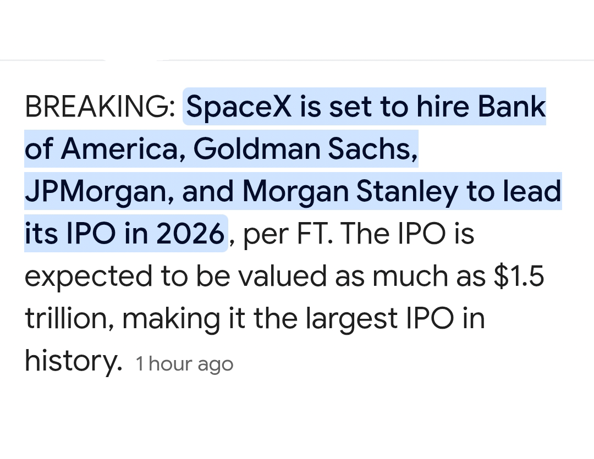Click the "$1.5" valuation figure
This screenshot has width=594, height=459.
point(518,276)
